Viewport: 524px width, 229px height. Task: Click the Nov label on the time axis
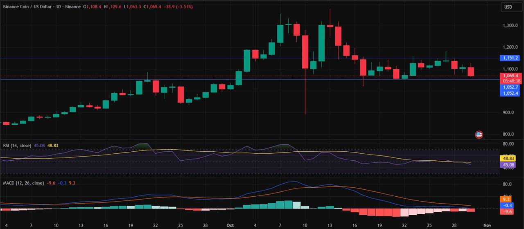(487, 225)
